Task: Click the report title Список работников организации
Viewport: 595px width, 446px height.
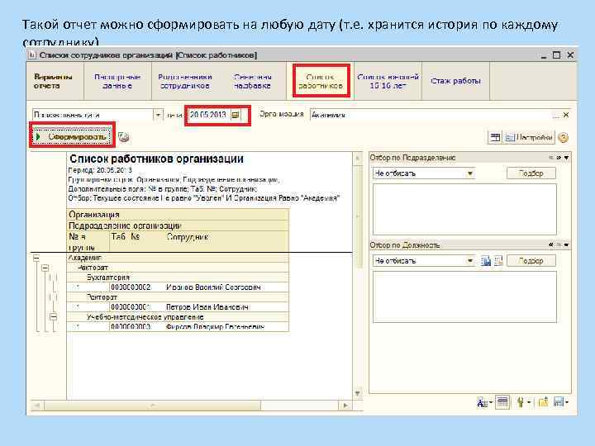Action: (156, 159)
